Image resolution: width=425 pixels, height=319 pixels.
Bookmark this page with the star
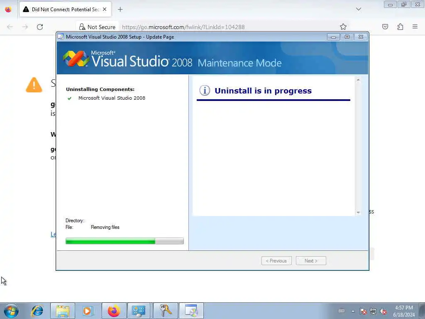coord(343,27)
